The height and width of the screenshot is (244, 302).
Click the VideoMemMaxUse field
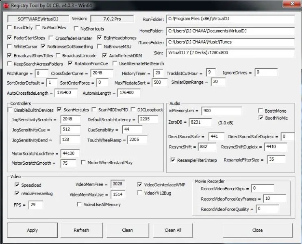click(x=118, y=194)
